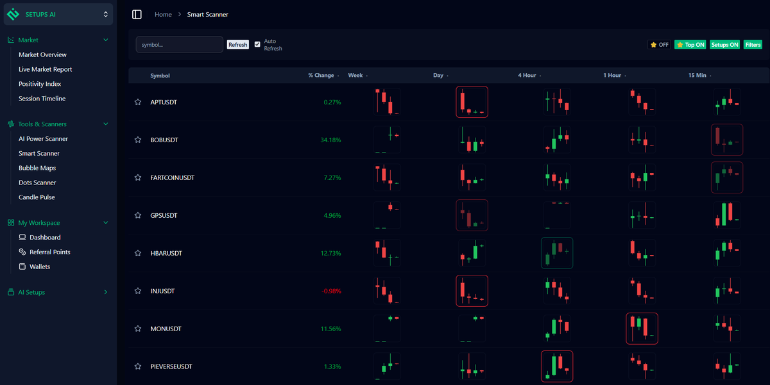Navigate to Home in the breadcrumb
770x385 pixels.
163,14
